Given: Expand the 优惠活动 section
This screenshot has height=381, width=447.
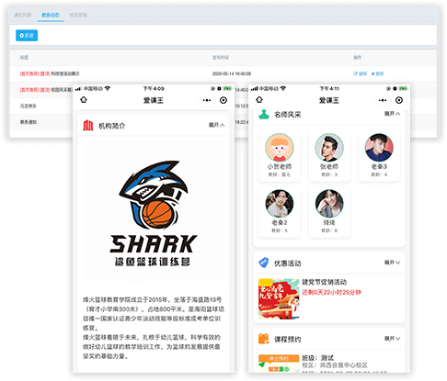Looking at the screenshot, I should (x=392, y=263).
